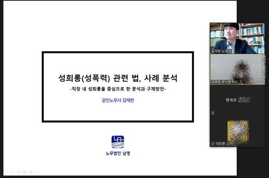Advance to next slide with arrow icon
The height and width of the screenshot is (178, 269).
[13, 172]
